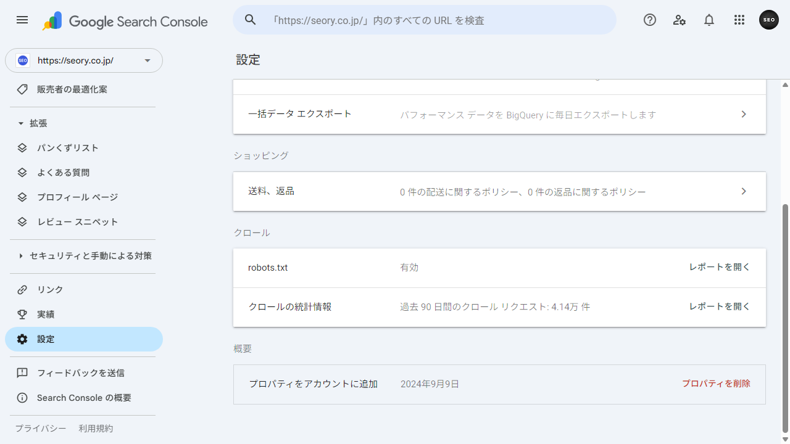
Task: Open the notifications bell
Action: click(709, 20)
